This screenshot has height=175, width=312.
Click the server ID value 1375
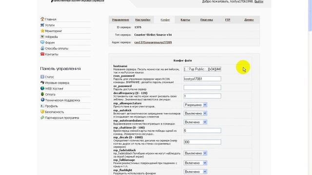[x=137, y=27]
